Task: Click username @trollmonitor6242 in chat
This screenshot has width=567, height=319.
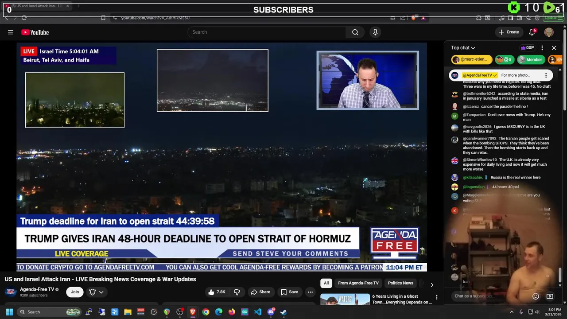Action: pos(479,94)
